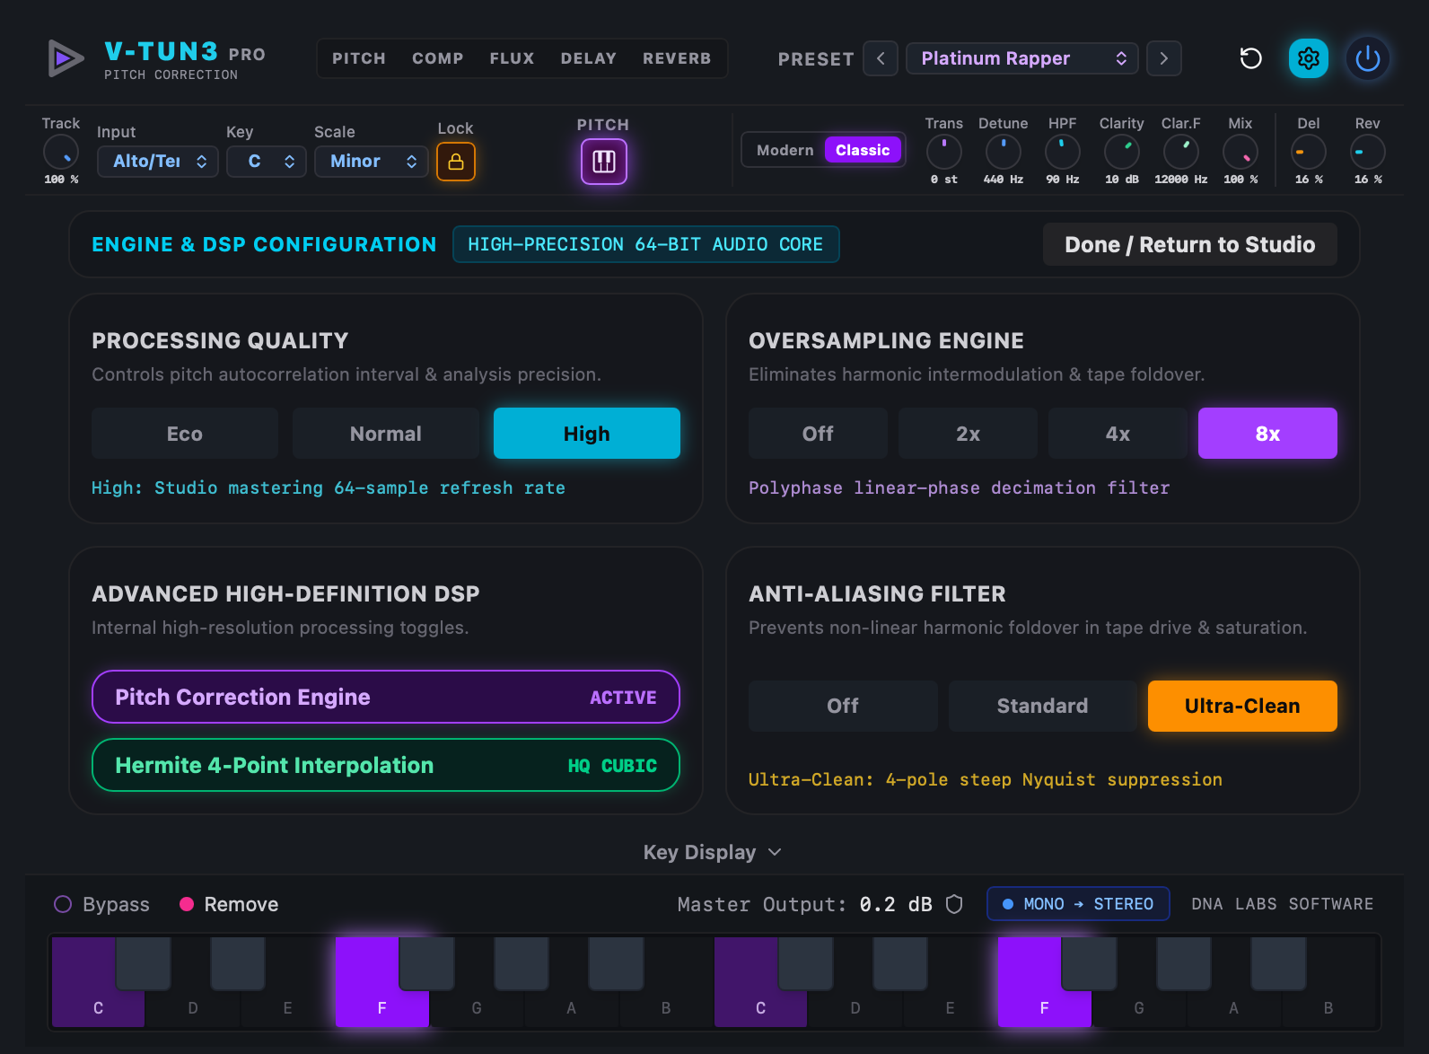Image resolution: width=1429 pixels, height=1054 pixels.
Task: Click the reset/undo circular arrow icon
Action: tap(1250, 58)
